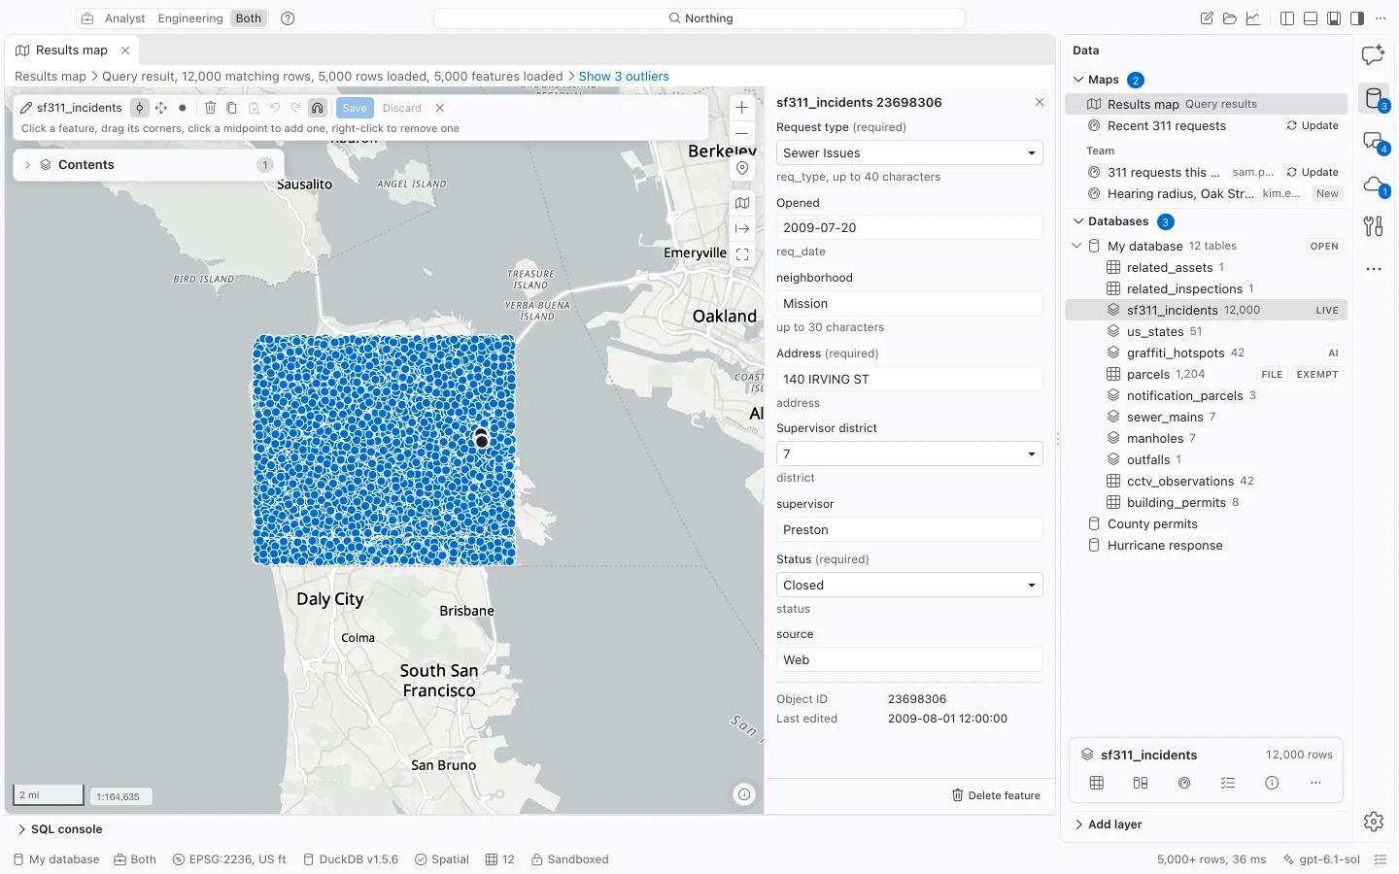The image size is (1399, 874).
Task: Open the Supervisor district dropdown
Action: point(909,454)
